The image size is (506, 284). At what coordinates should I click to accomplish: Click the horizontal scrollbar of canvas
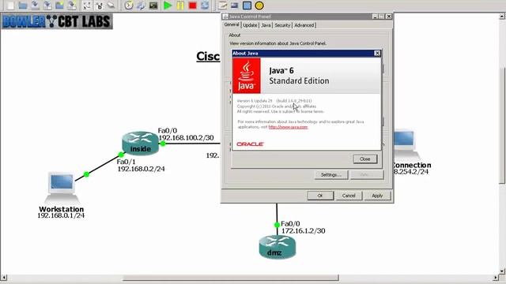click(x=230, y=278)
